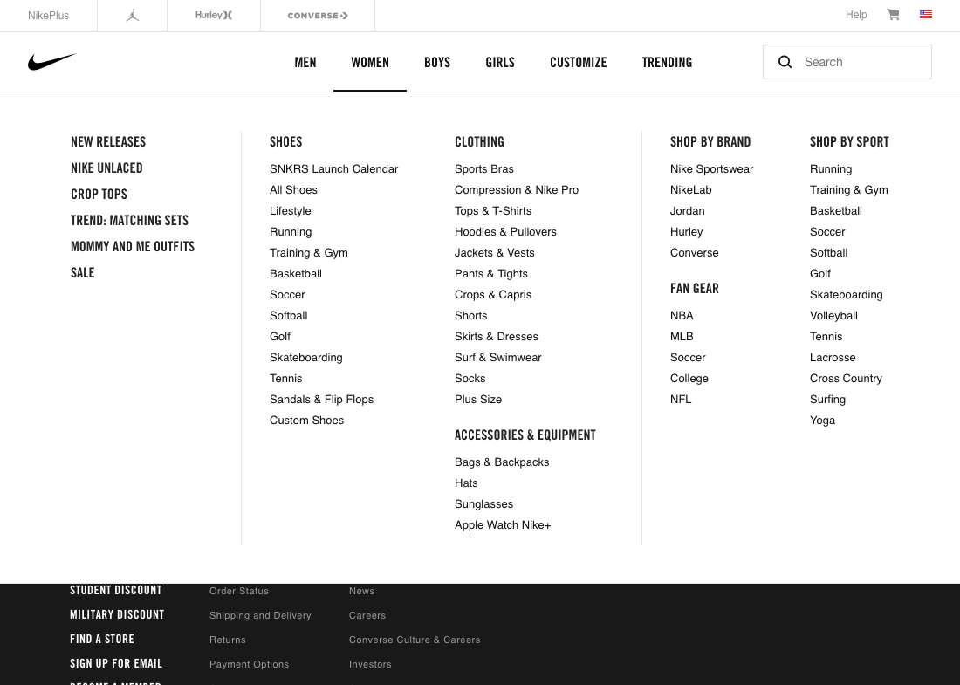View the Sports Bras category
Image resolution: width=960 pixels, height=685 pixels.
pos(484,168)
